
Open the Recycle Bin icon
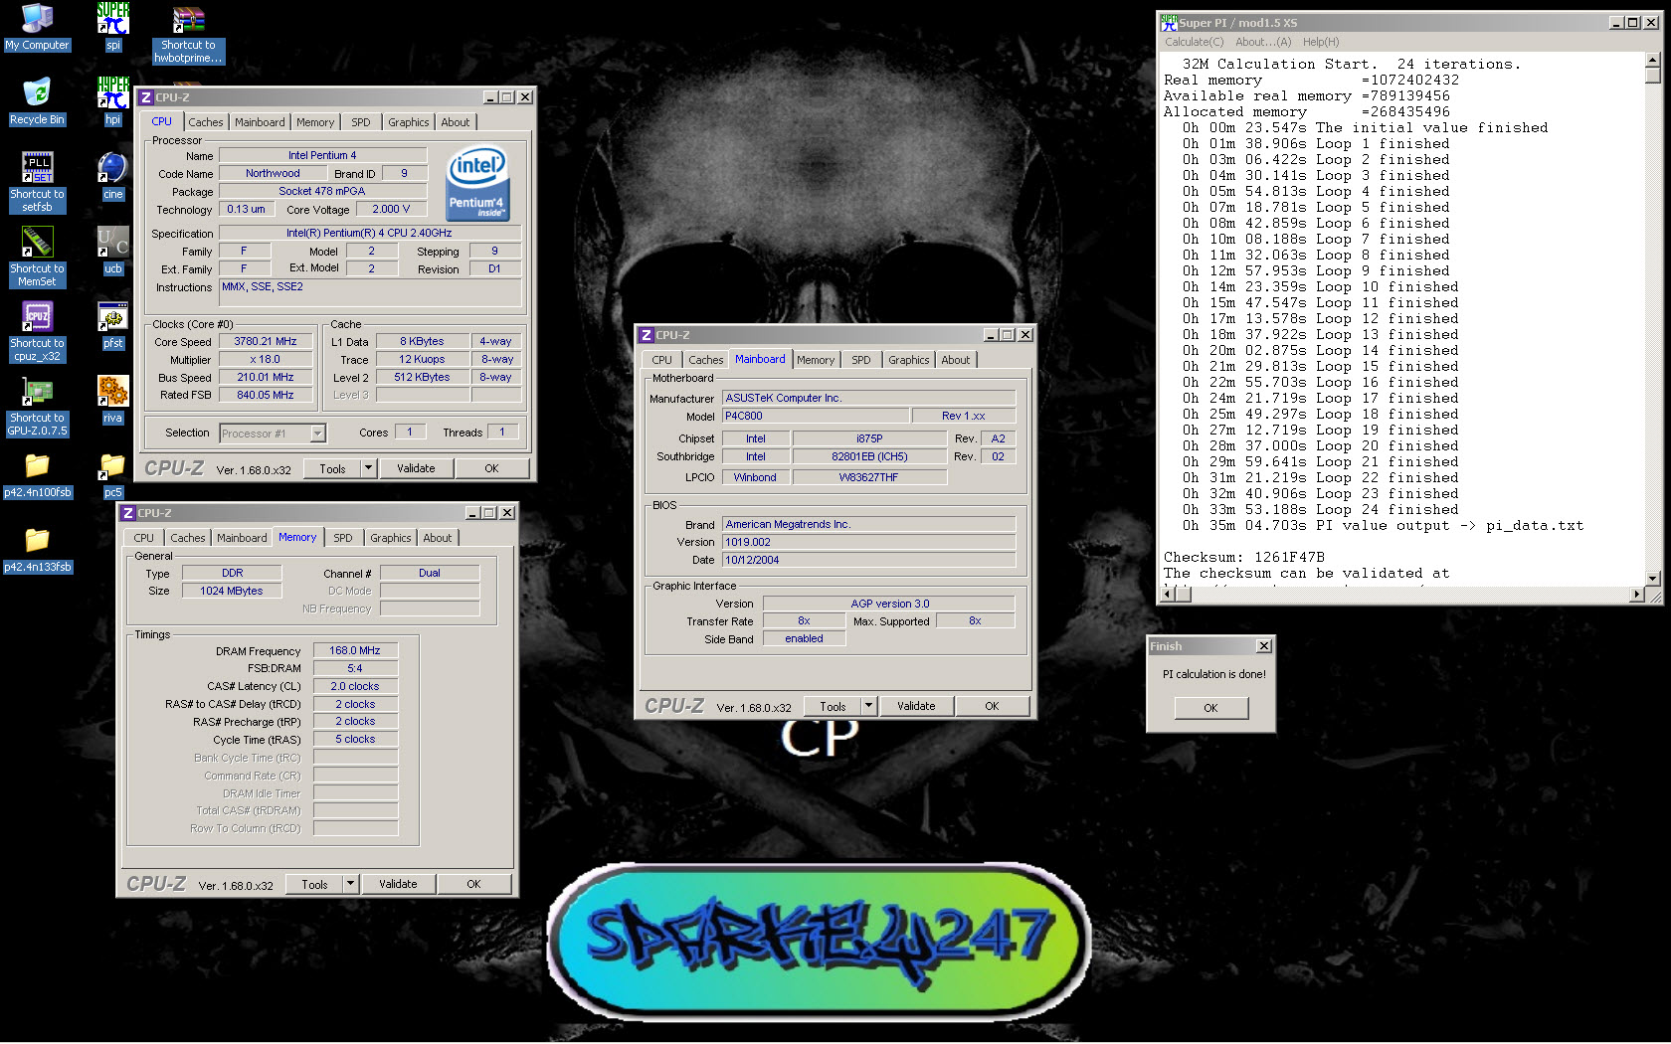pos(37,101)
